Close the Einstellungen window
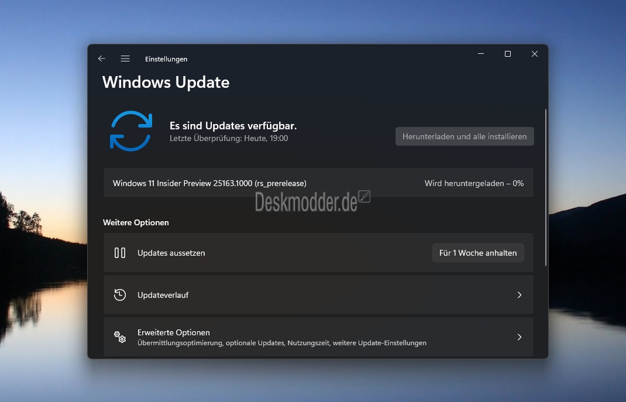Screen dimensions: 626x402 click(535, 54)
